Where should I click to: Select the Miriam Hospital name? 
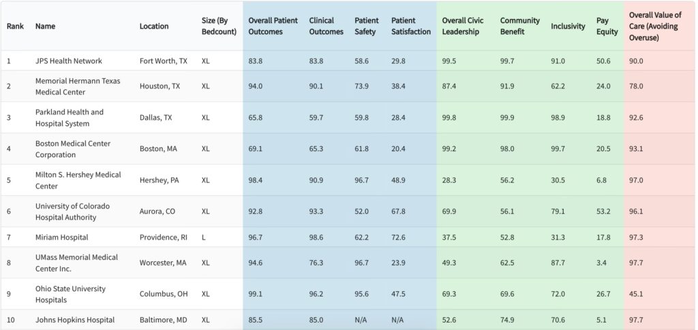pyautogui.click(x=61, y=237)
